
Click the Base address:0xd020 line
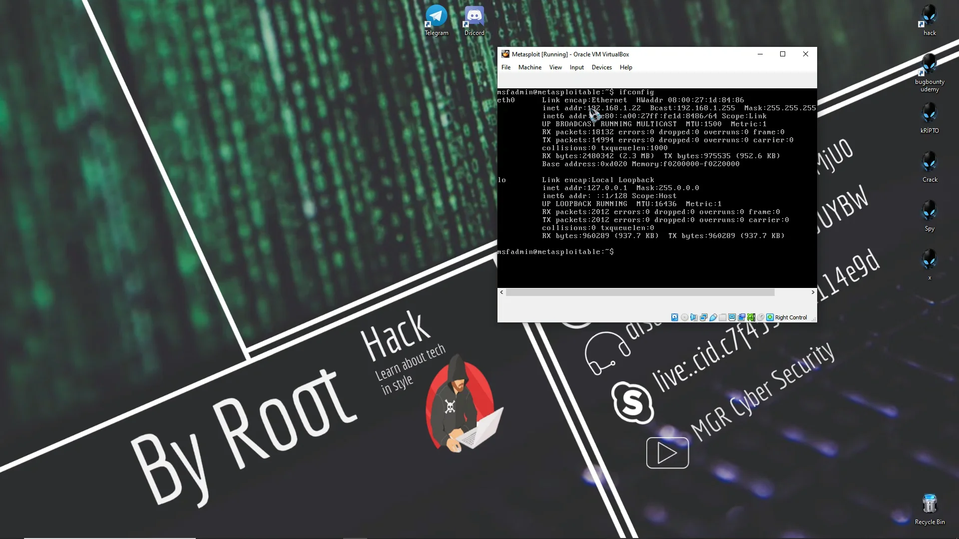pos(641,164)
